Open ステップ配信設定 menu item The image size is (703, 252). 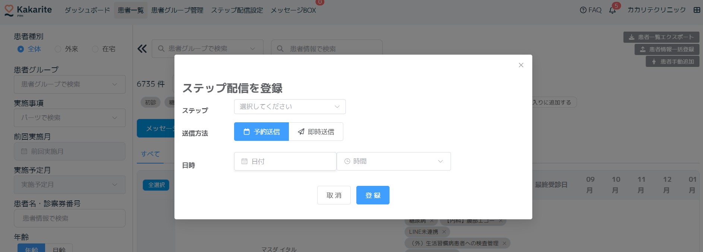(237, 10)
